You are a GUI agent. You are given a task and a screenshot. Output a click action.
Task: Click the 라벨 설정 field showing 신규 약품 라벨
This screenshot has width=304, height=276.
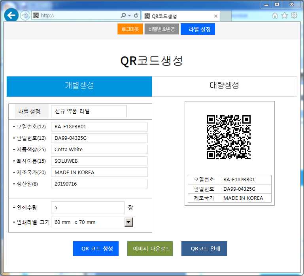[89, 111]
